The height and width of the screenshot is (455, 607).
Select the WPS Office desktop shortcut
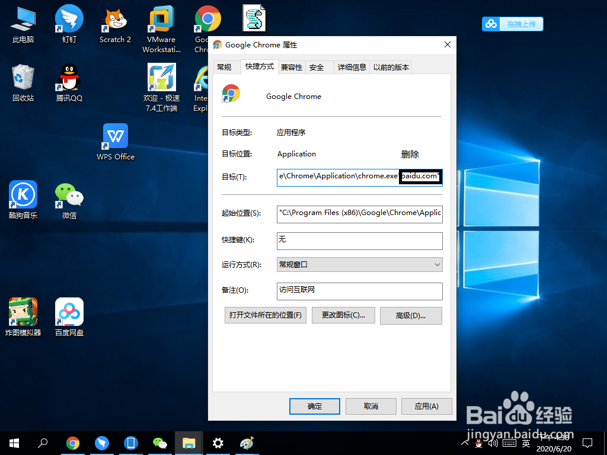tap(116, 142)
